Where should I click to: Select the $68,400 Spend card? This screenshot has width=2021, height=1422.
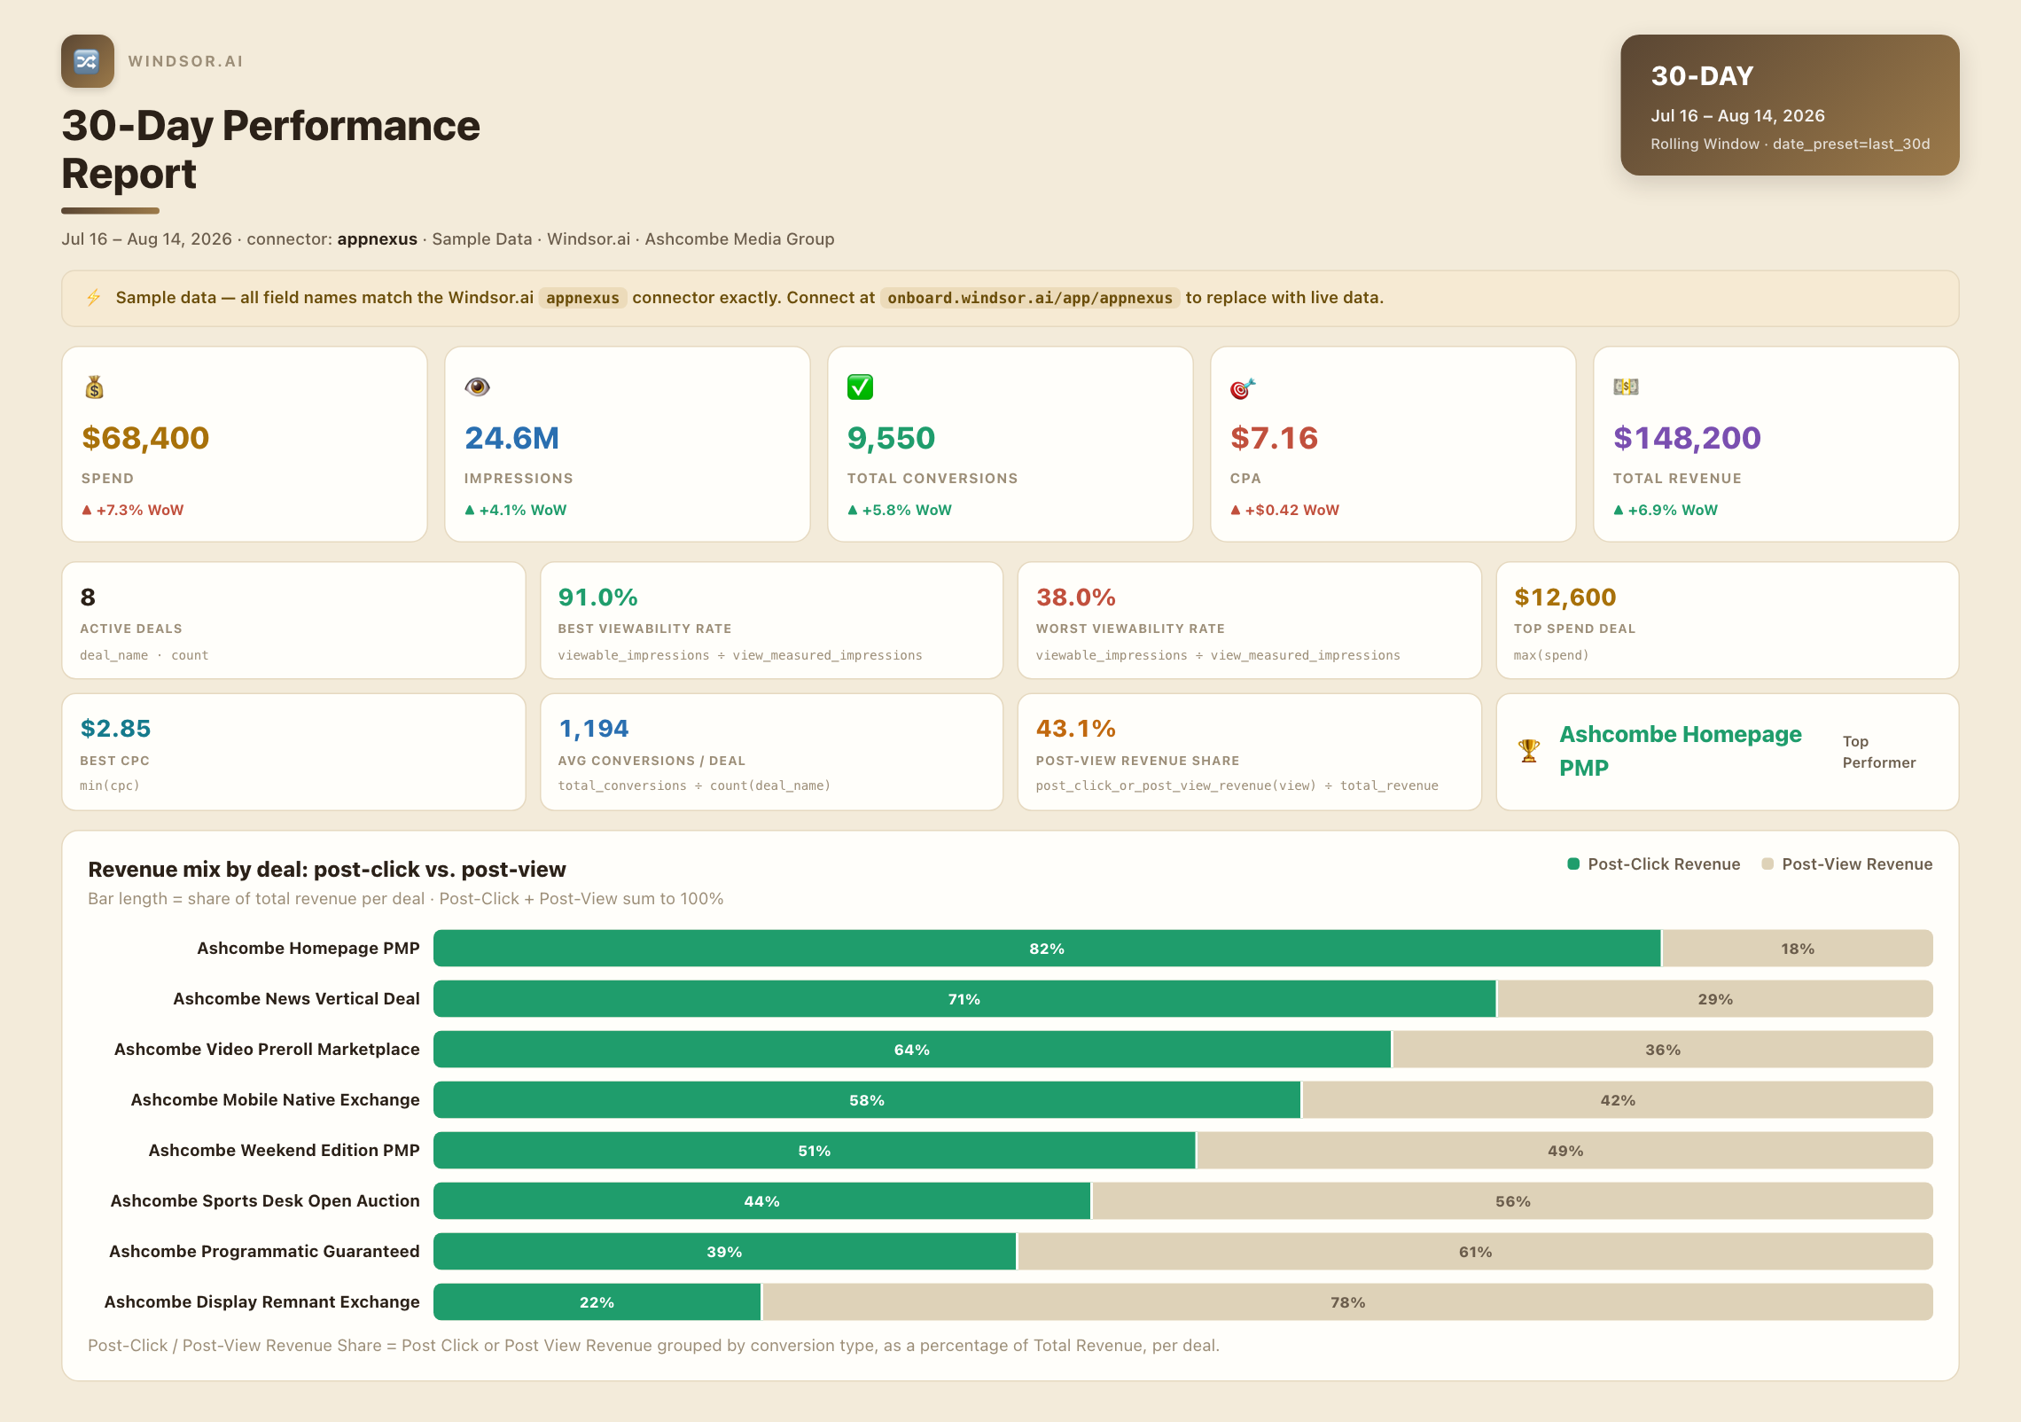click(245, 444)
